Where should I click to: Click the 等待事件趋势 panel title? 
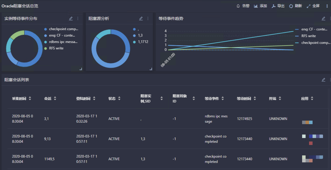pos(171,19)
